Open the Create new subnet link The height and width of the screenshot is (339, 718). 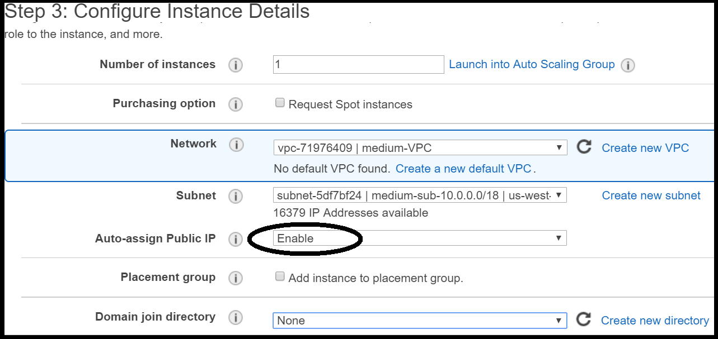point(651,195)
